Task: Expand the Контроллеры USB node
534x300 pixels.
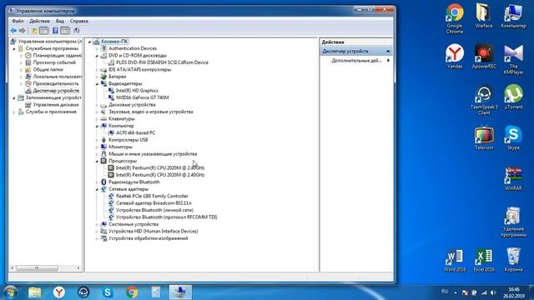Action: point(97,140)
